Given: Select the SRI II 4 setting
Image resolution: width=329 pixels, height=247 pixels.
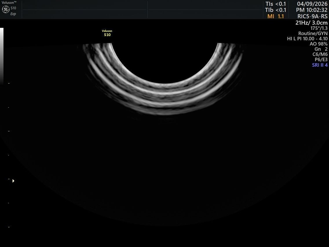Looking at the screenshot, I should pyautogui.click(x=320, y=65).
